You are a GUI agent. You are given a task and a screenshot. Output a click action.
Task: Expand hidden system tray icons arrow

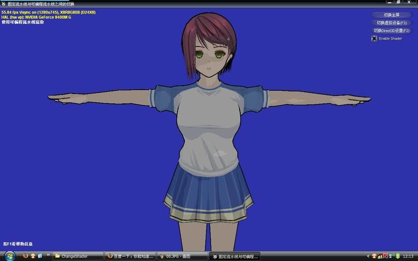click(368, 256)
